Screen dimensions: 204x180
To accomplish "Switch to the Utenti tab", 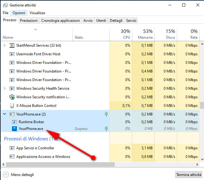I will pyautogui.click(x=101, y=21).
